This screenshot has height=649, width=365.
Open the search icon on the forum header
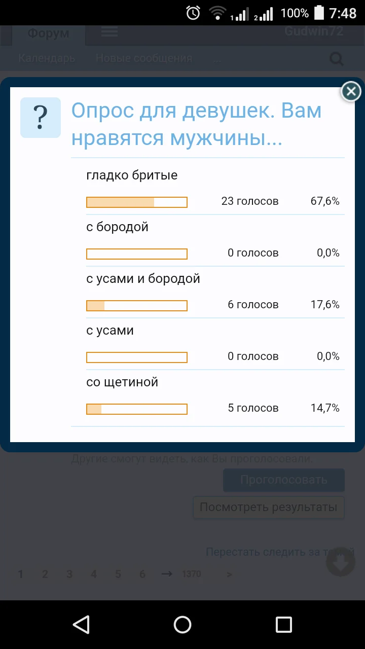click(x=336, y=58)
